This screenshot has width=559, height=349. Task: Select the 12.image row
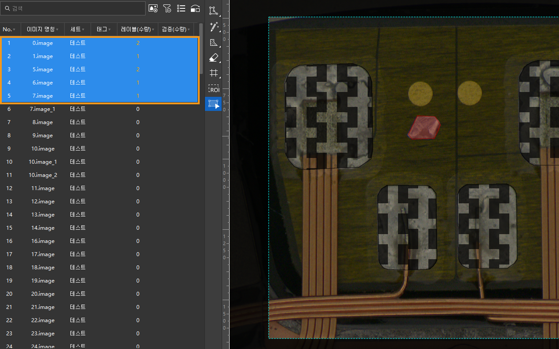[100, 202]
